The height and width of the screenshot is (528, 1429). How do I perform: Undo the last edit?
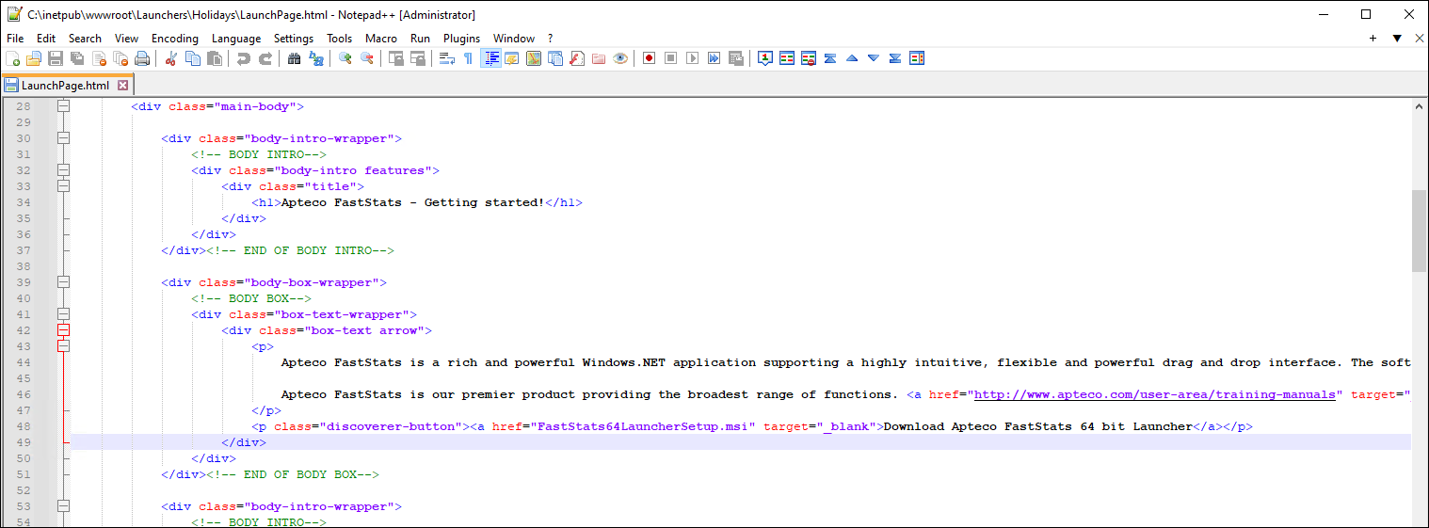[x=244, y=58]
